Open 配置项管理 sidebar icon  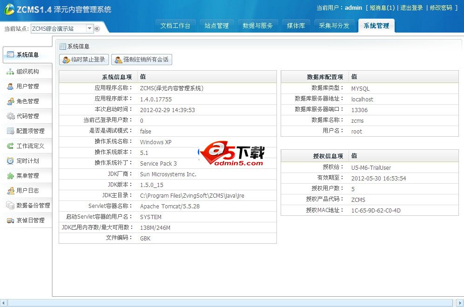(x=10, y=131)
